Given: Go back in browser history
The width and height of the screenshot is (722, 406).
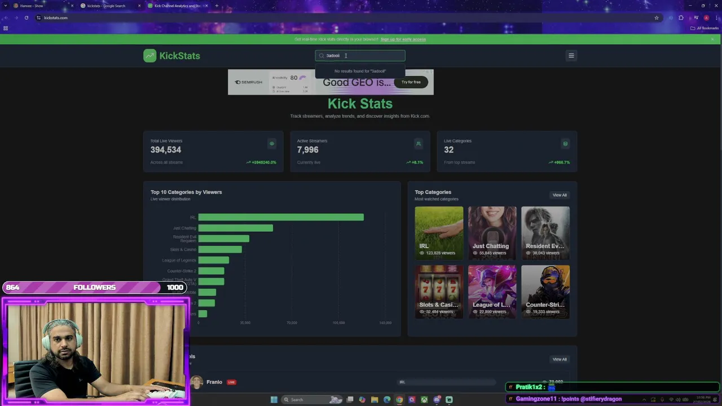Looking at the screenshot, I should 6,17.
